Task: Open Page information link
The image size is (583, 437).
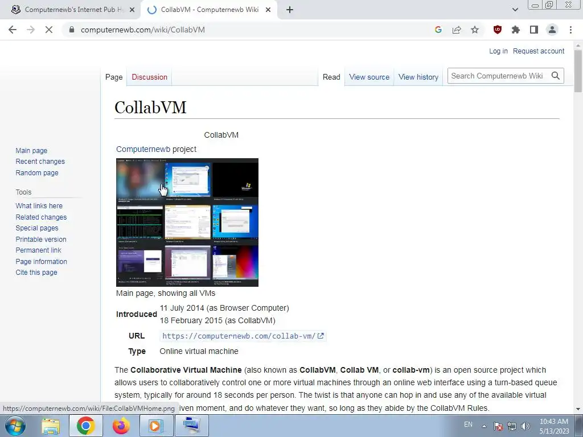Action: [41, 262]
